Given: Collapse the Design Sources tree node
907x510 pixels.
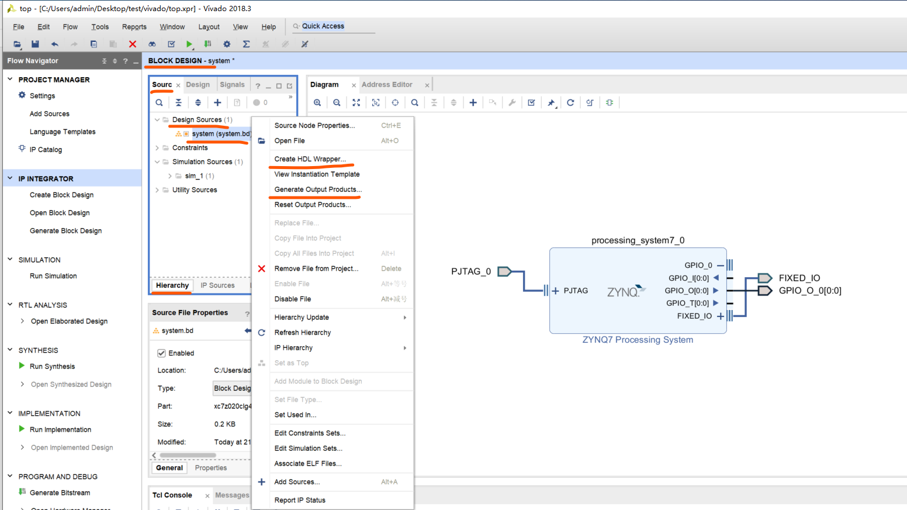Looking at the screenshot, I should tap(157, 120).
